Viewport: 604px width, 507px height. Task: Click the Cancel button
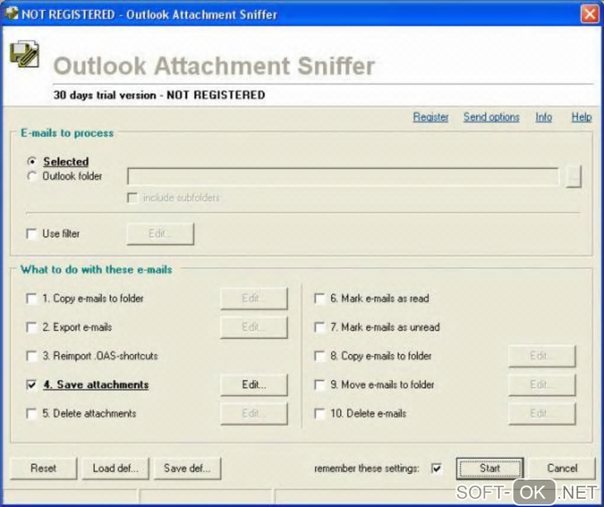pos(562,468)
